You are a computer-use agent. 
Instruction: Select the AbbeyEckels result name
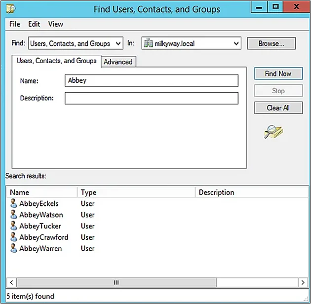39,204
